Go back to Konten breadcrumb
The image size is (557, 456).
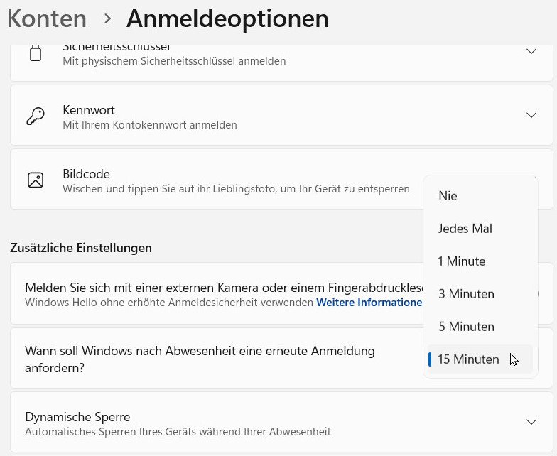pos(47,19)
